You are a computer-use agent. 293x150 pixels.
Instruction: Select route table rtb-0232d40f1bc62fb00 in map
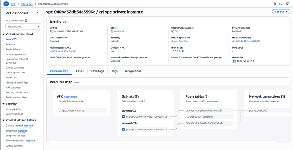coord(208,116)
